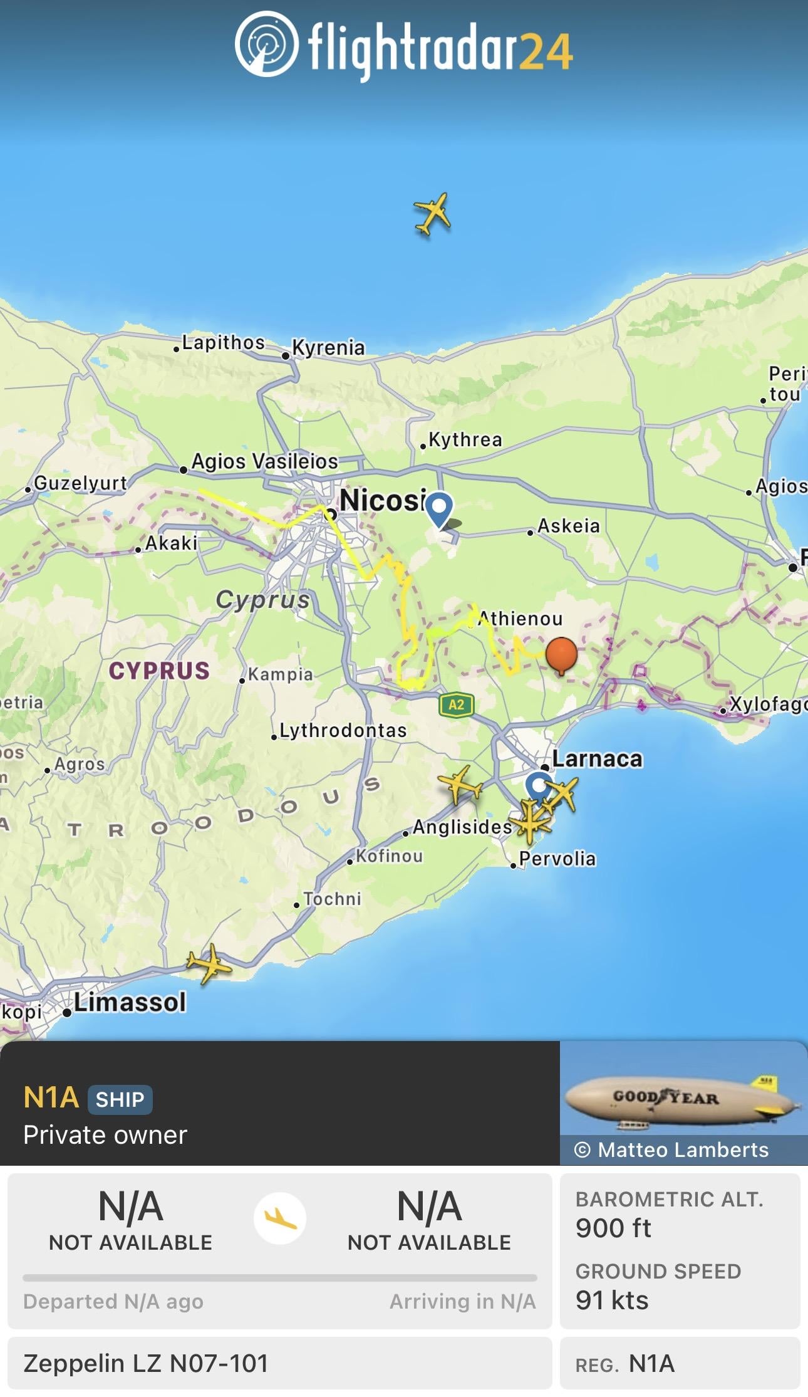
Task: Tap the A2 highway shield marker
Action: pyautogui.click(x=456, y=704)
